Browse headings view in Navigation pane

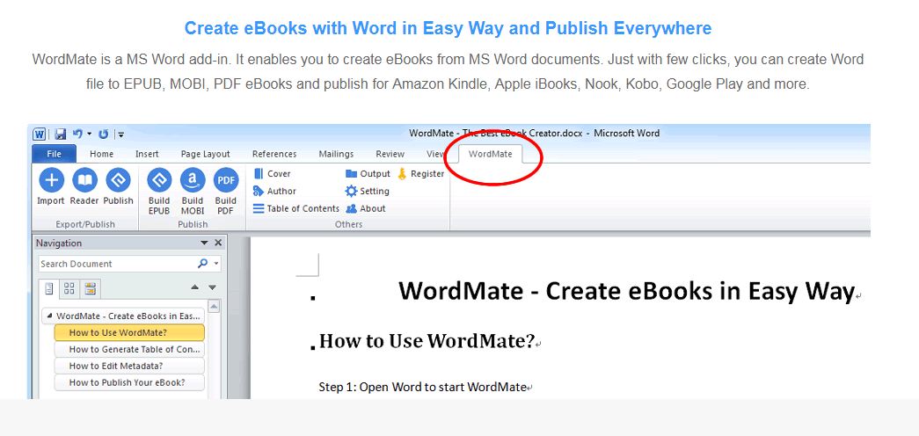49,287
